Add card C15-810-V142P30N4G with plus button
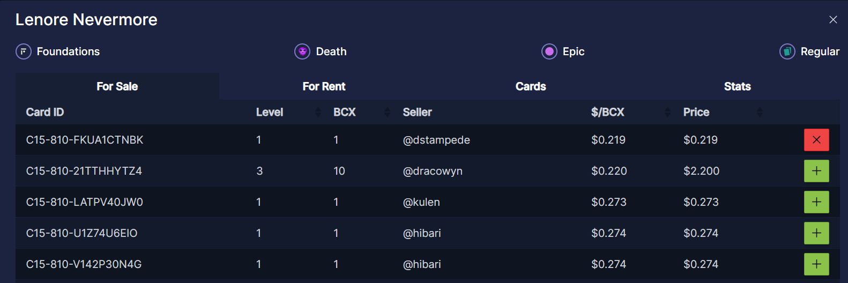848x283 pixels. [x=816, y=264]
